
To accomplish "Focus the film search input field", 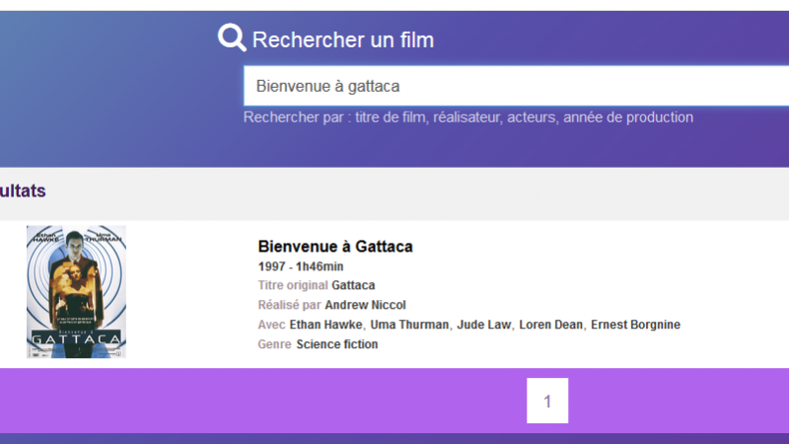I will point(513,86).
